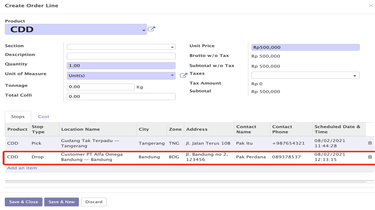Click the Discard button

[x=94, y=202]
